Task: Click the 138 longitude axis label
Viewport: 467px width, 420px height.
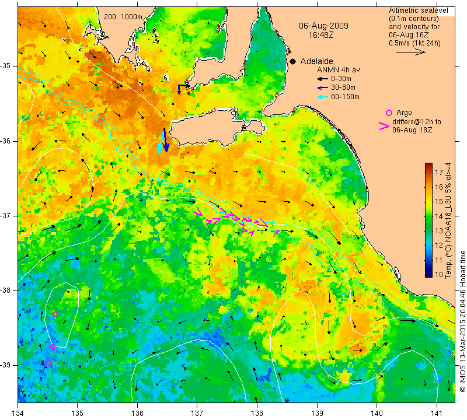Action: pos(257,414)
